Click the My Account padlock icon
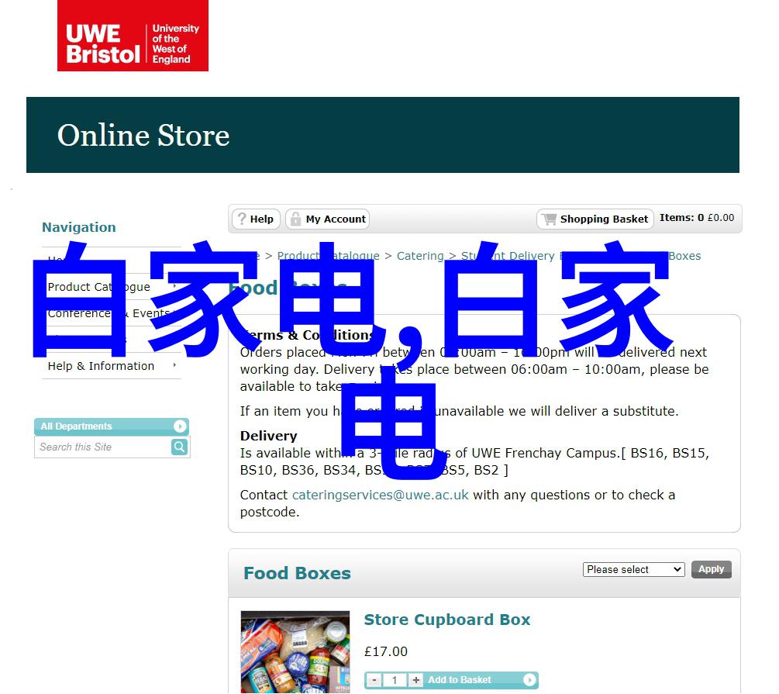The width and height of the screenshot is (779, 694). click(295, 219)
